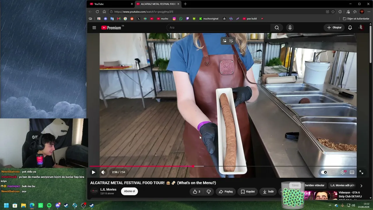Click the YouTube search magnifier button

[277, 28]
